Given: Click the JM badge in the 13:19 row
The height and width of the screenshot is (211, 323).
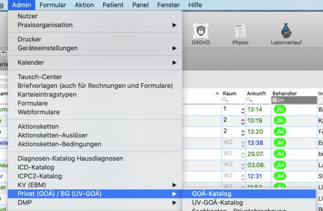Looking at the screenshot, I should coord(280,120).
